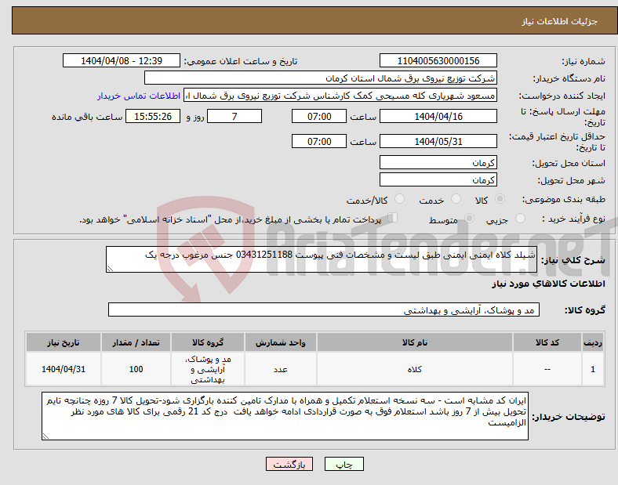Click the remaining days field showing 7
Viewport: 618px width, 485px height.
[x=234, y=116]
